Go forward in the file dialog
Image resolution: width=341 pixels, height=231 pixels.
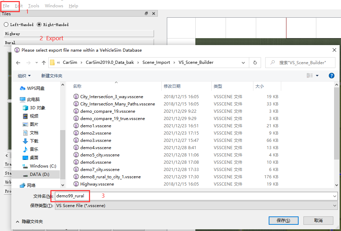coord(28,63)
